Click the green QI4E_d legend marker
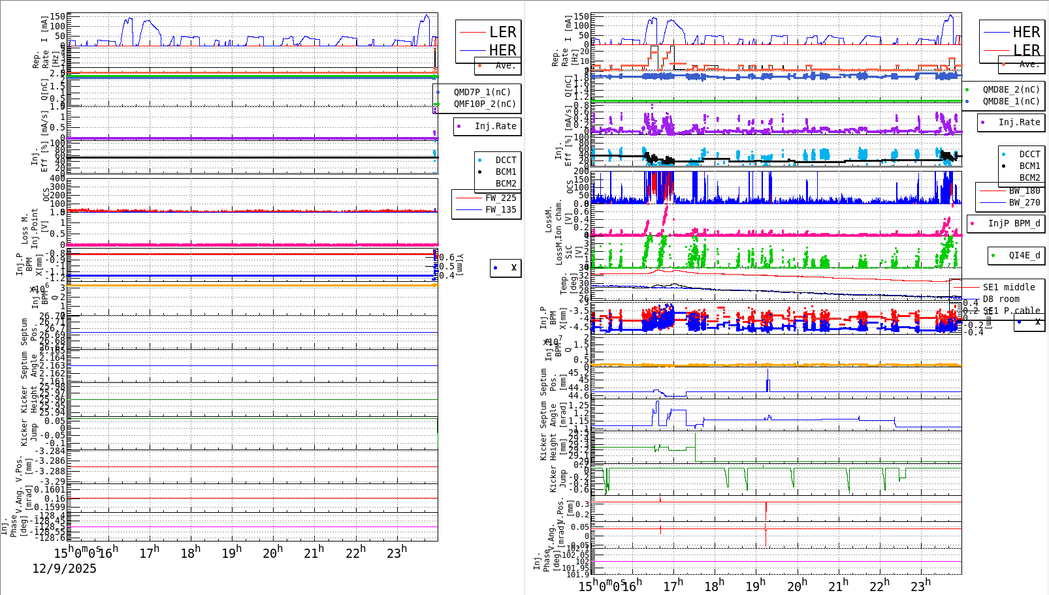This screenshot has height=595, width=1049. [x=994, y=256]
